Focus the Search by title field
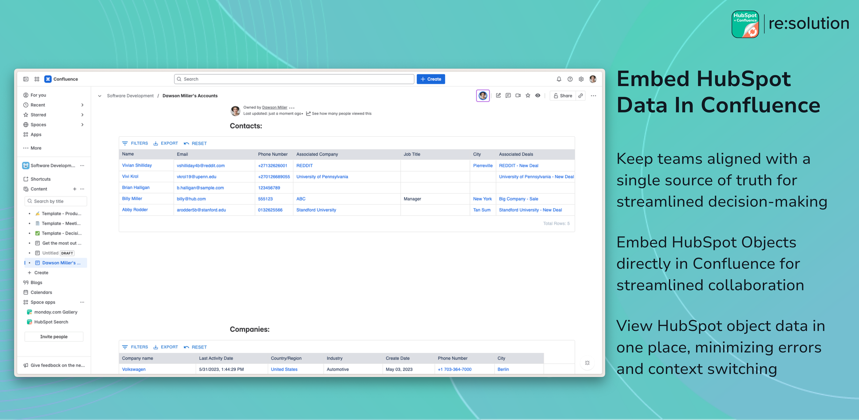 pos(56,201)
